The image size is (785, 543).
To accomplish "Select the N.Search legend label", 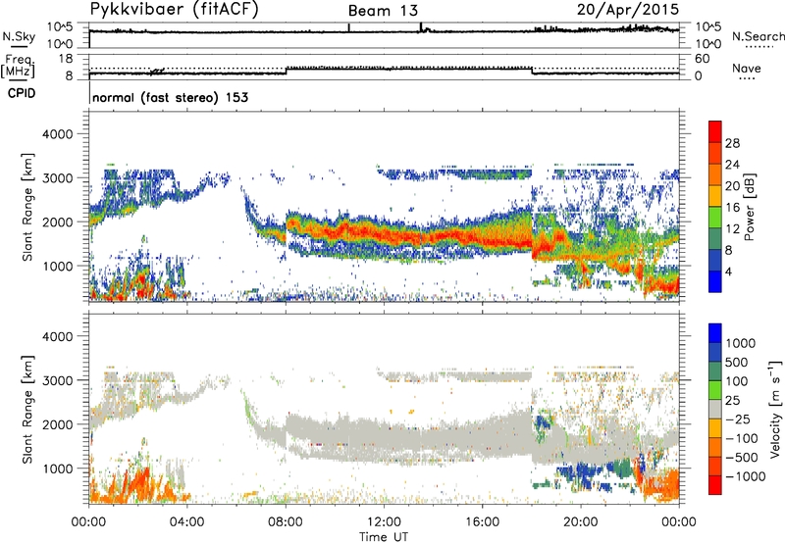I will [759, 36].
